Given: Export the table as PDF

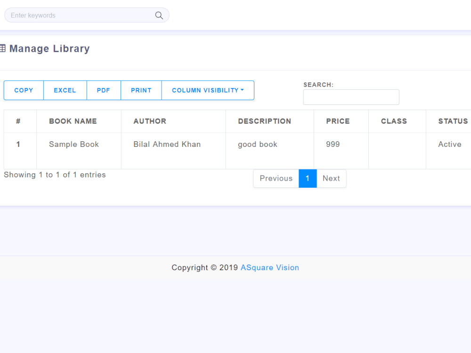Looking at the screenshot, I should tap(103, 90).
